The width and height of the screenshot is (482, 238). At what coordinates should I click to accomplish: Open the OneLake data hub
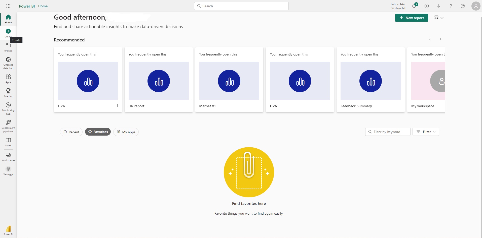tap(8, 62)
